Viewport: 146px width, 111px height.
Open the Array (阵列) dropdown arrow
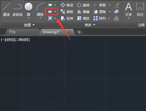pyautogui.click(x=109, y=18)
